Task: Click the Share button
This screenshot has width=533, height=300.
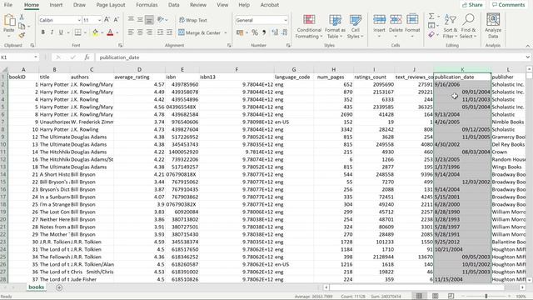Action: 472,5
